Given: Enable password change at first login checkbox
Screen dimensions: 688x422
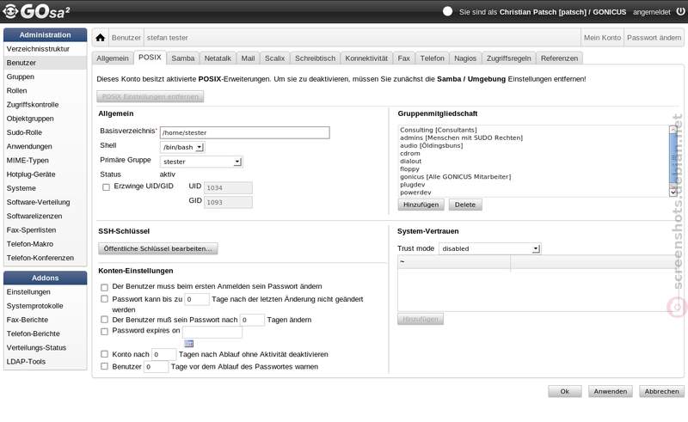Looking at the screenshot, I should coord(104,287).
